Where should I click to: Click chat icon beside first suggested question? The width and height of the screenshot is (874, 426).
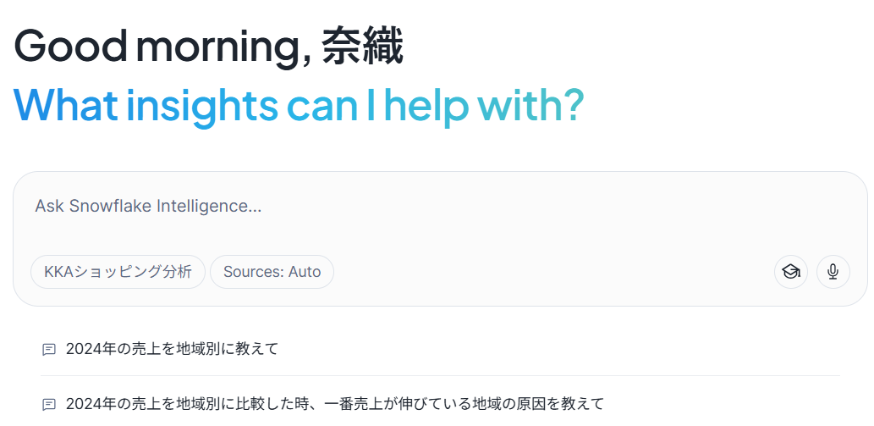click(x=49, y=349)
